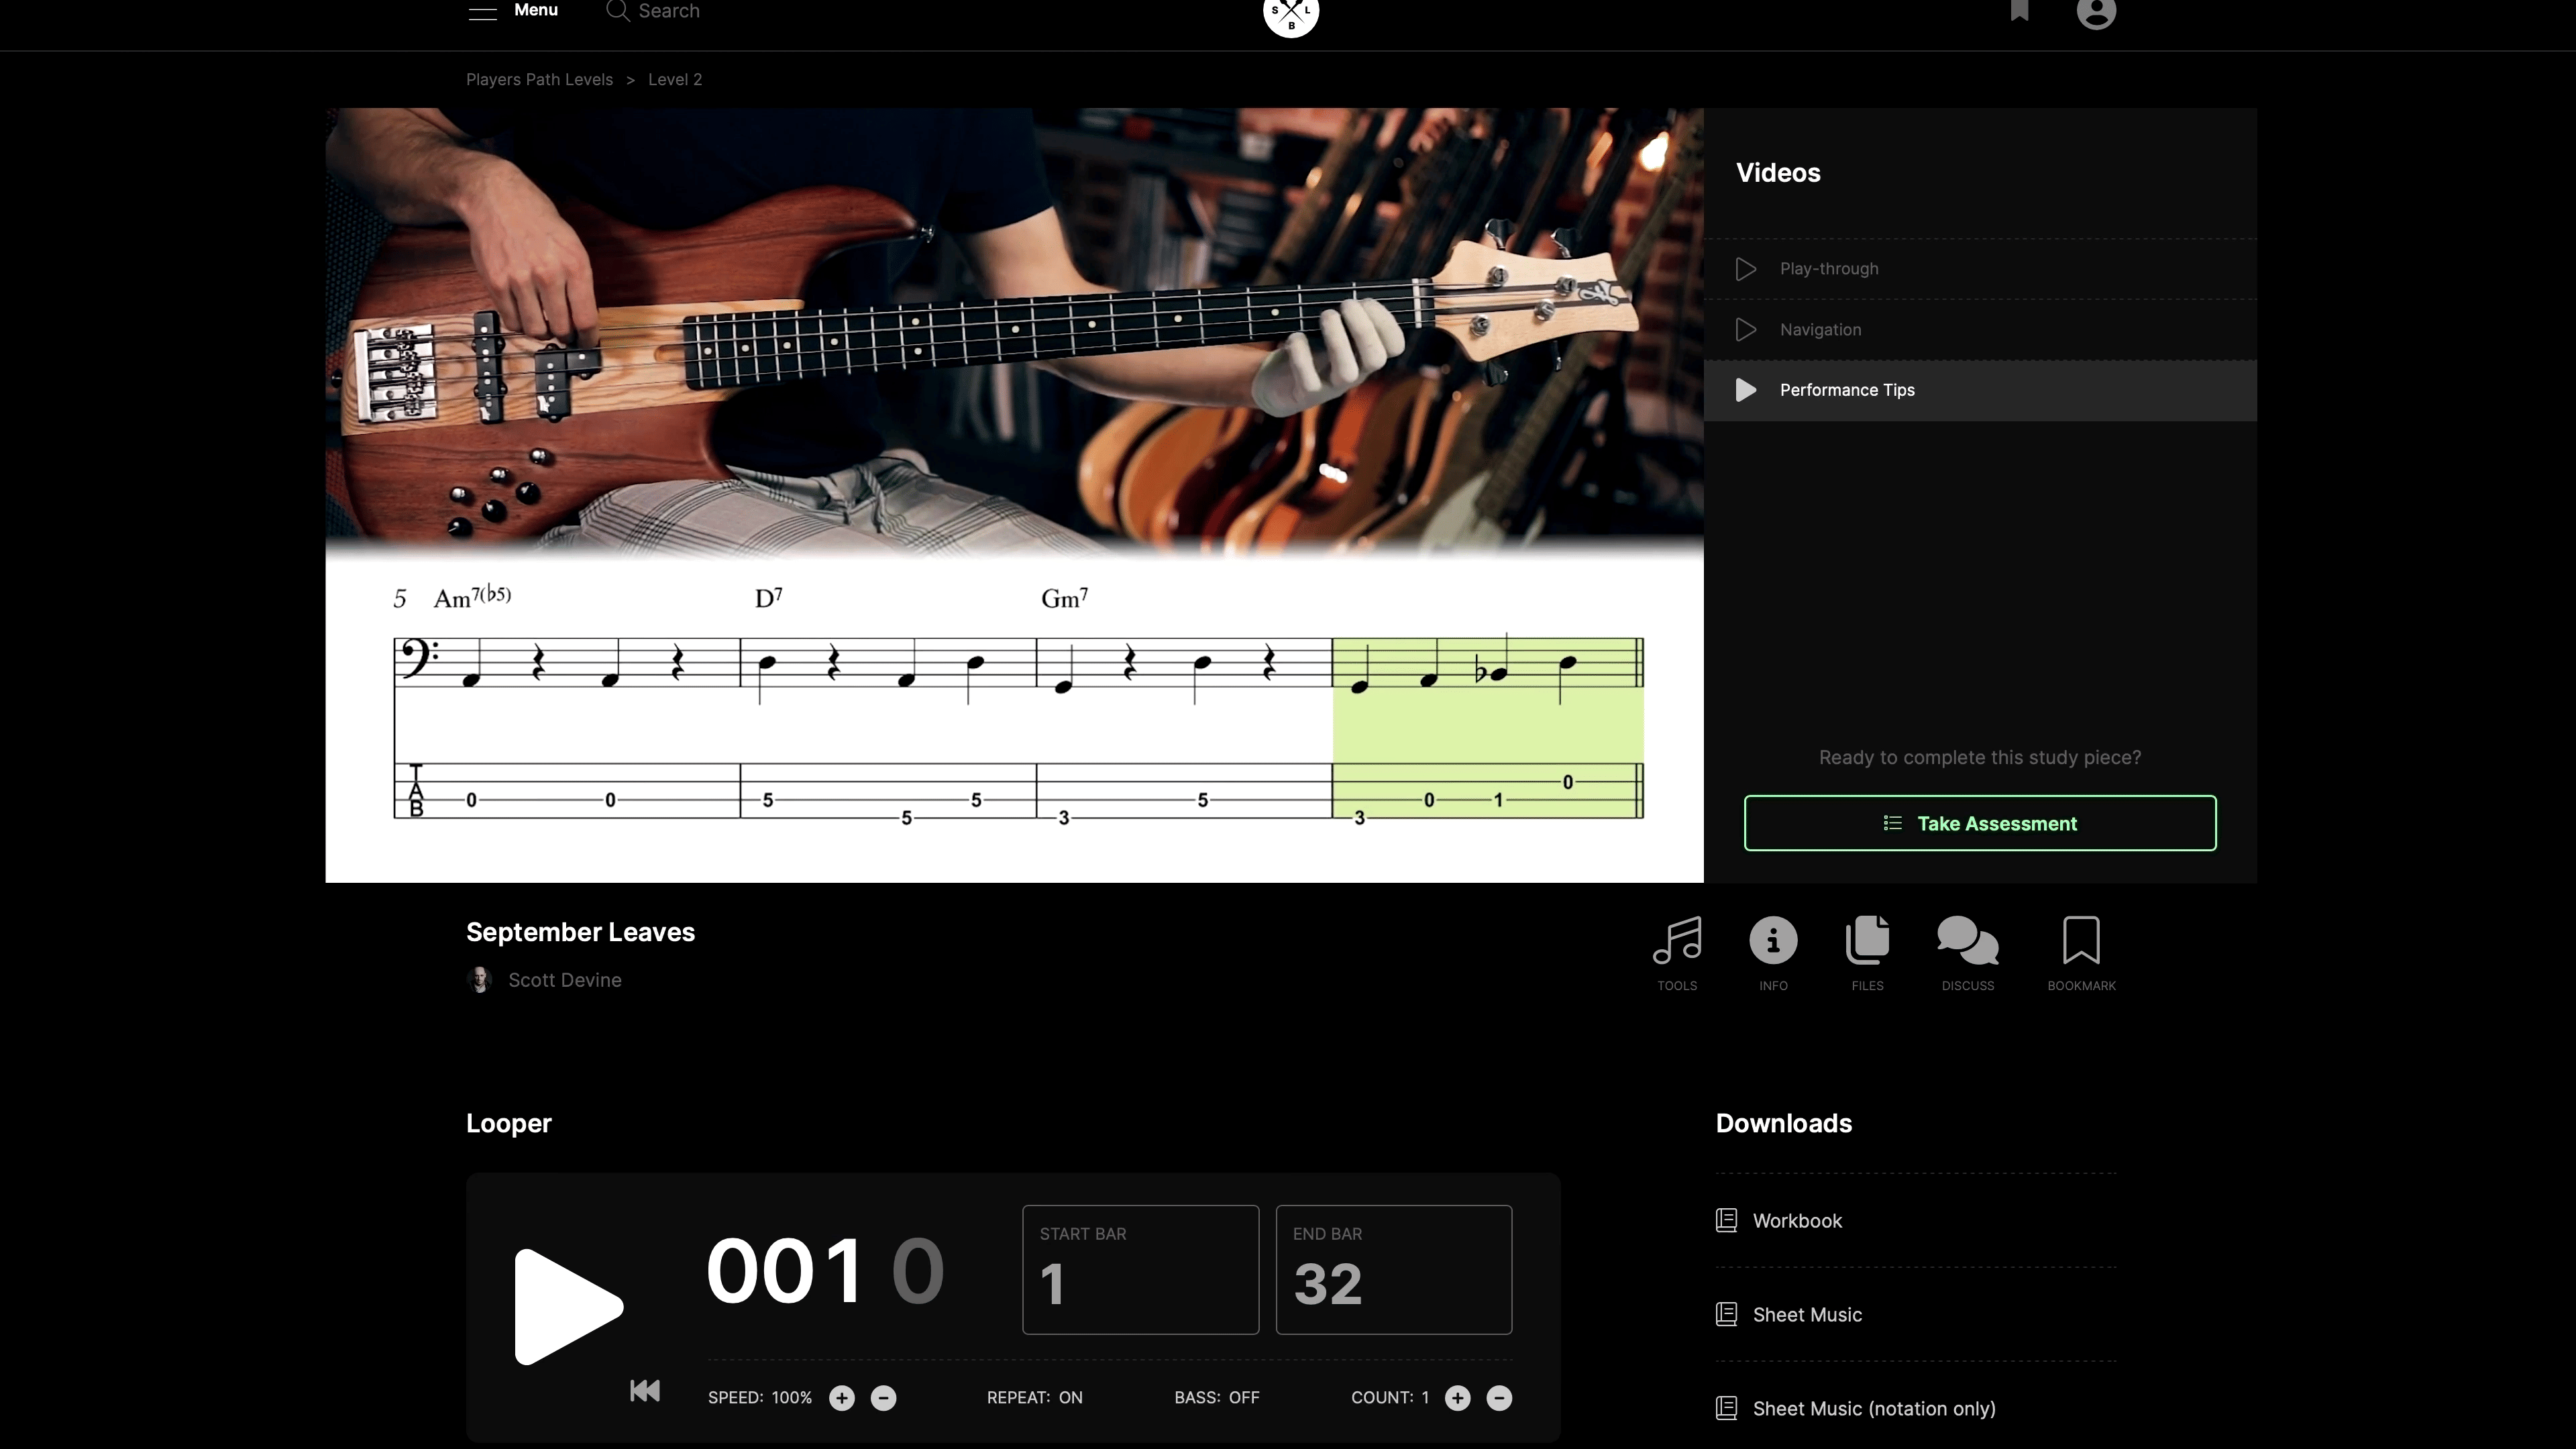The width and height of the screenshot is (2576, 1449).
Task: Select the Navigation video item
Action: tap(1820, 330)
